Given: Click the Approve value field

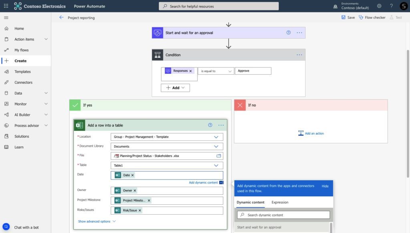Looking at the screenshot, I should [x=253, y=71].
